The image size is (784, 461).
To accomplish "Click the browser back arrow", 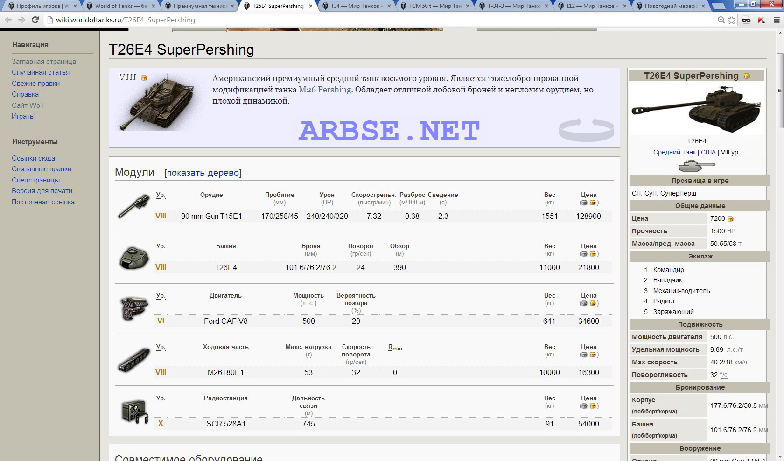I will tap(8, 20).
